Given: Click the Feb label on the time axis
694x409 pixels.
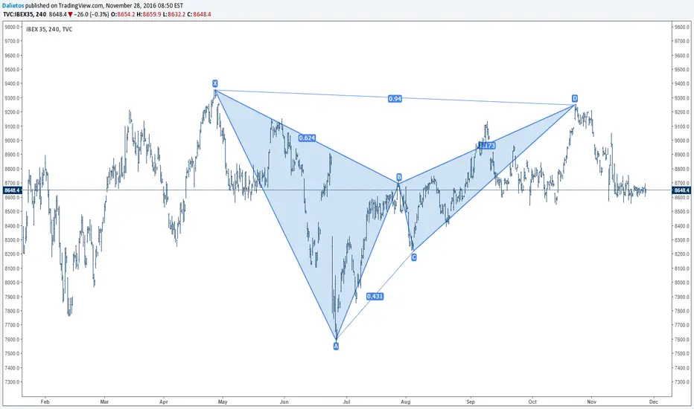Looking at the screenshot, I should click(x=45, y=402).
